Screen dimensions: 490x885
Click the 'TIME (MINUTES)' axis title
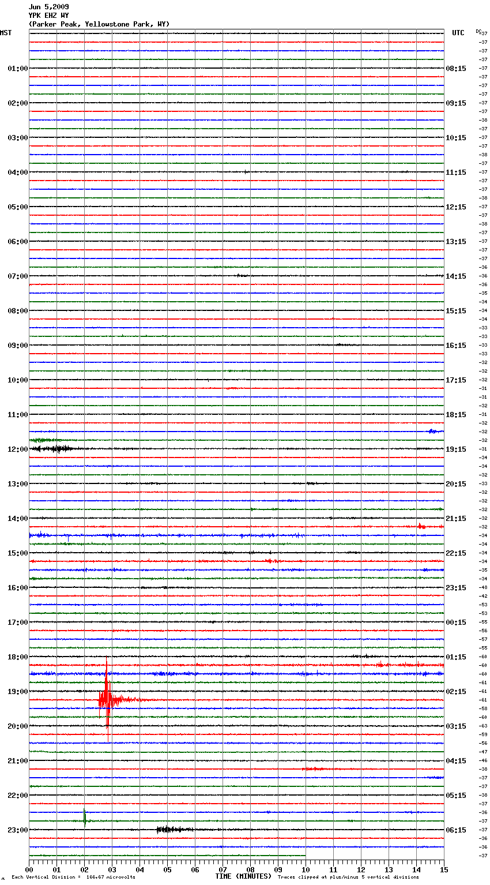coord(244,876)
